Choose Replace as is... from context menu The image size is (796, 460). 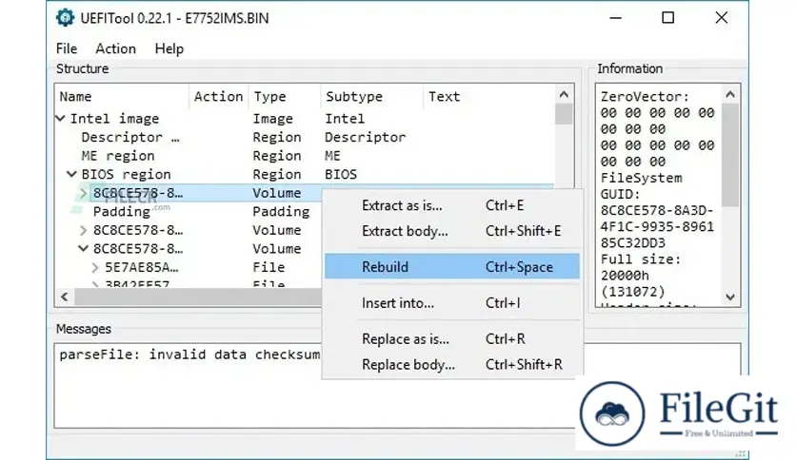452,339
